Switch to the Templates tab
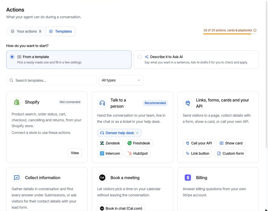This screenshot has height=211, width=268. (x=60, y=31)
